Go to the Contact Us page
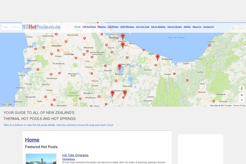Viewport: 246px width, 164px height. [x=208, y=27]
